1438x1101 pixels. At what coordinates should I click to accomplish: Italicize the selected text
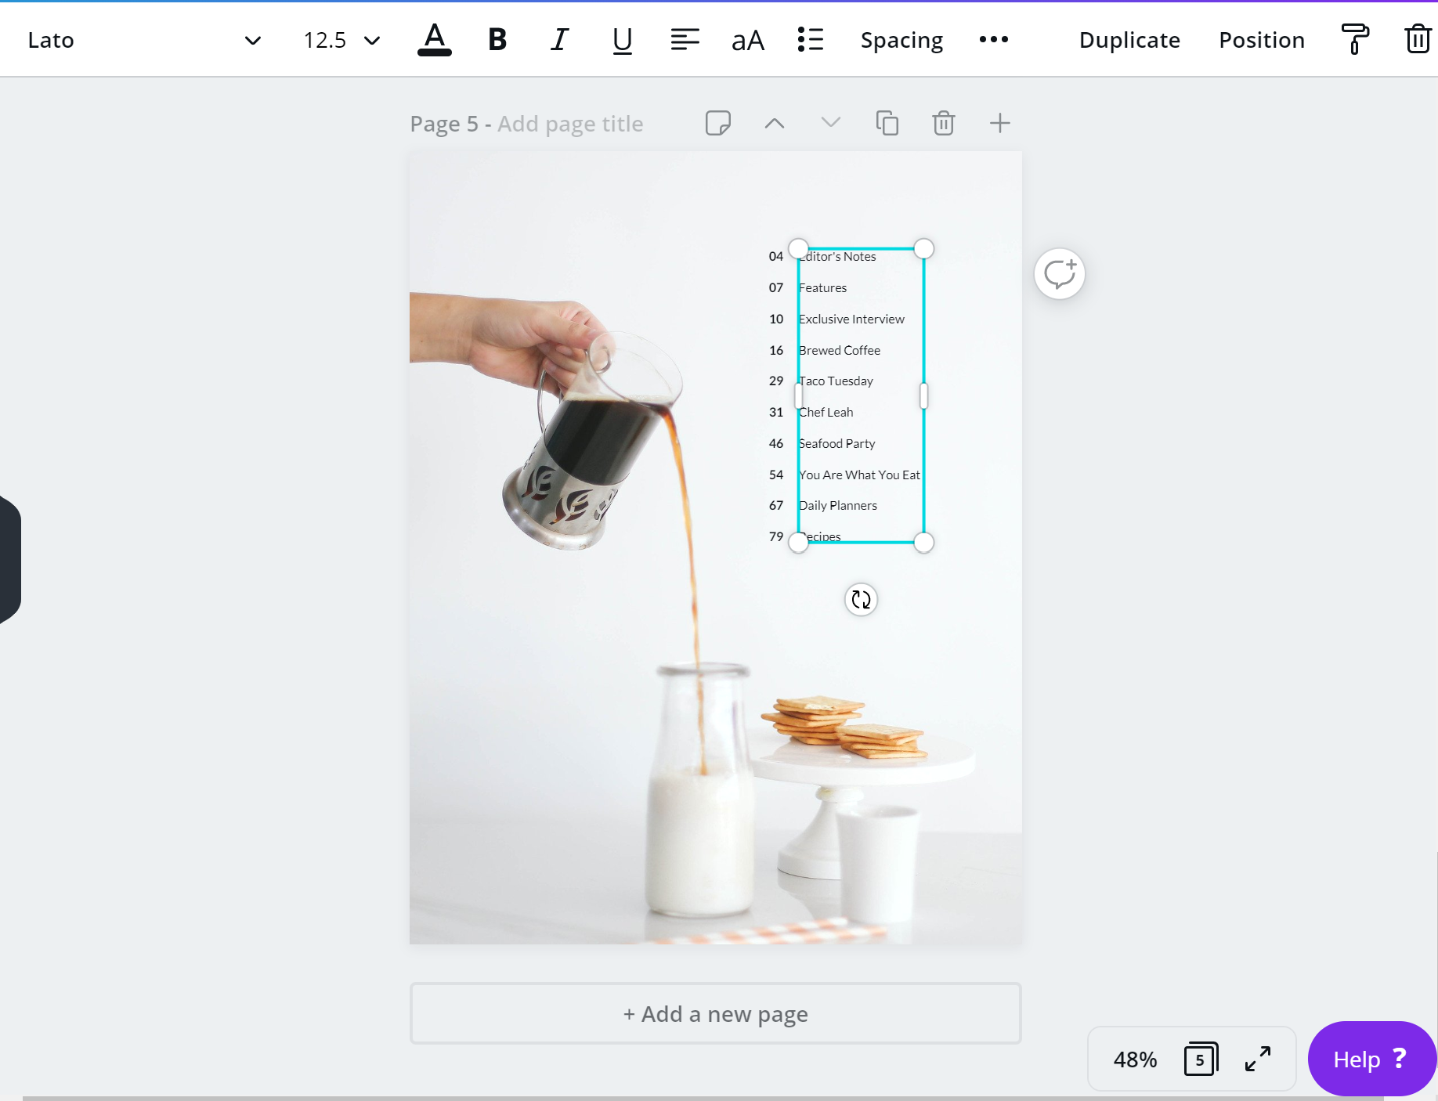tap(559, 39)
